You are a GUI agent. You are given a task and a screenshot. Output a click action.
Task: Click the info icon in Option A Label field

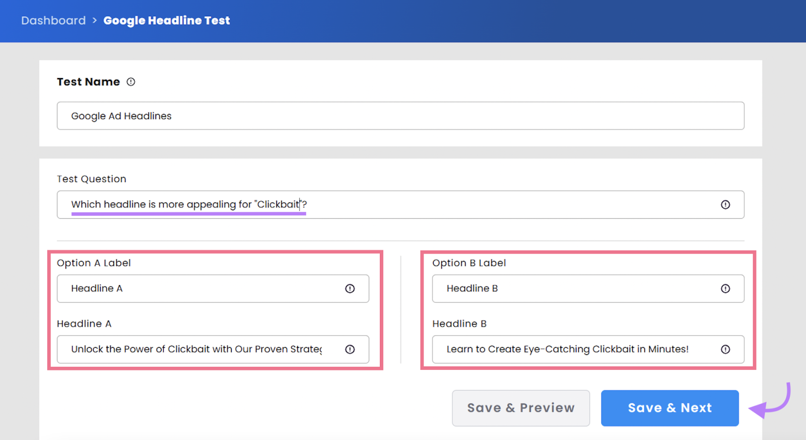tap(350, 288)
